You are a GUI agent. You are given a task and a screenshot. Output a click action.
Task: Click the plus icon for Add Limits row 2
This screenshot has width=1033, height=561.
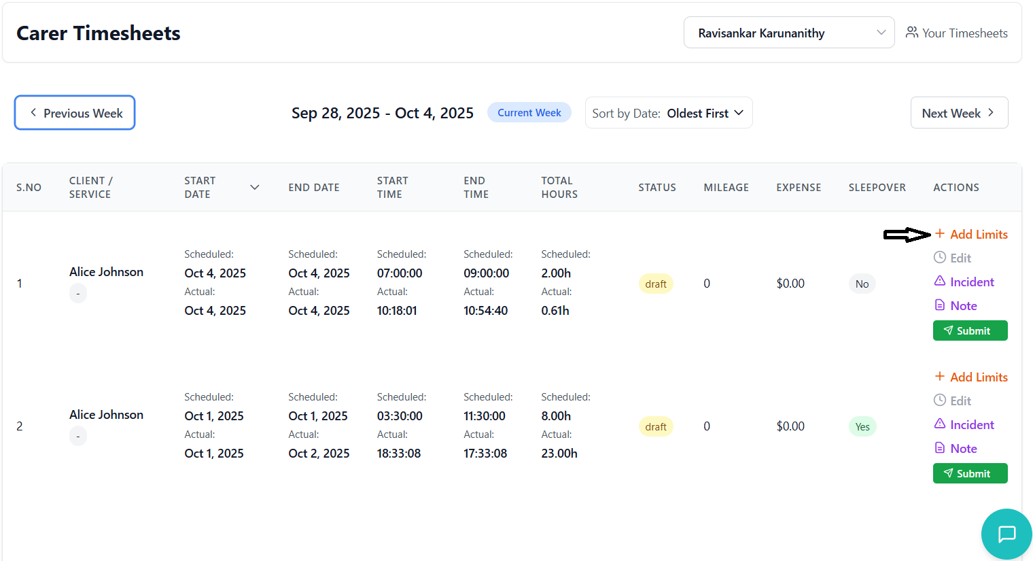940,376
